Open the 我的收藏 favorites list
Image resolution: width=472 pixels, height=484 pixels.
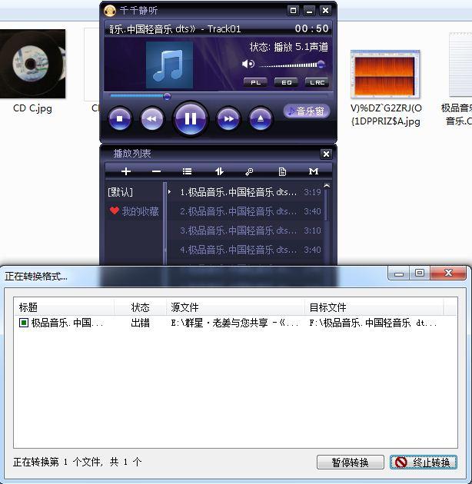134,211
